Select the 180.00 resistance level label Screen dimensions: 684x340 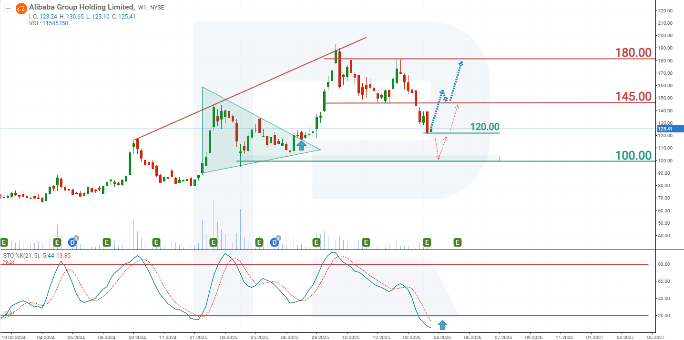point(633,52)
